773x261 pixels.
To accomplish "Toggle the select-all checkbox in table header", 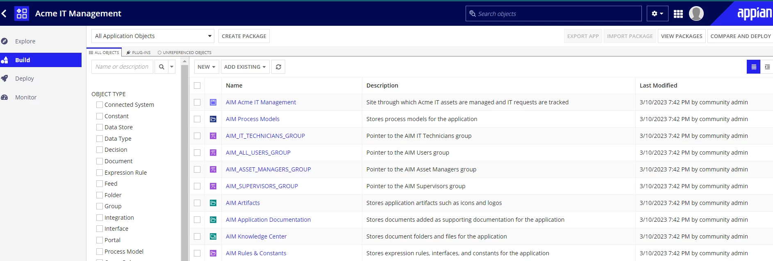I will 197,85.
